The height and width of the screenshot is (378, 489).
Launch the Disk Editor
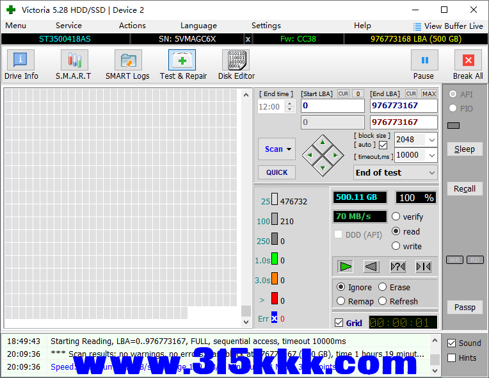[x=236, y=65]
